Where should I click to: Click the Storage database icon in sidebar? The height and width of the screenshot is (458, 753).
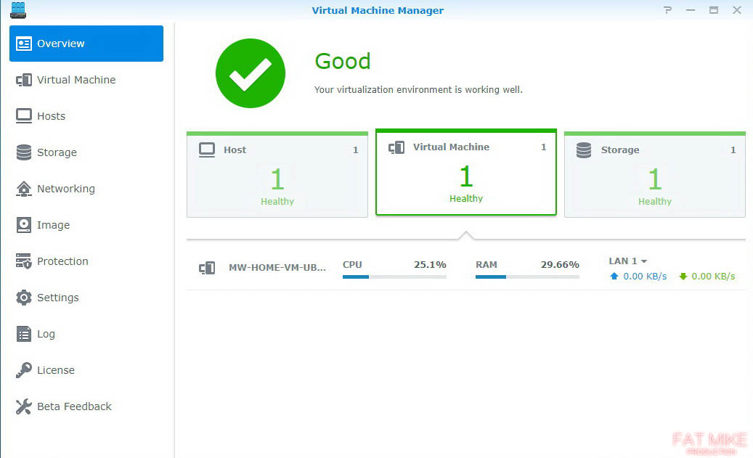pyautogui.click(x=23, y=152)
